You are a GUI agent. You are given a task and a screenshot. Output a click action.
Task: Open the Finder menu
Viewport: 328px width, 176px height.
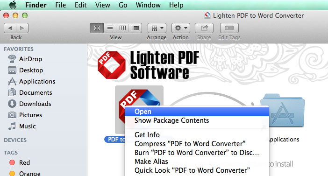(x=36, y=5)
